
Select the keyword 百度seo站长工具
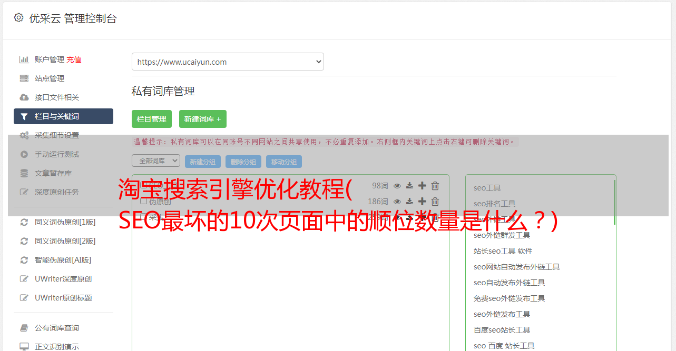click(x=502, y=330)
